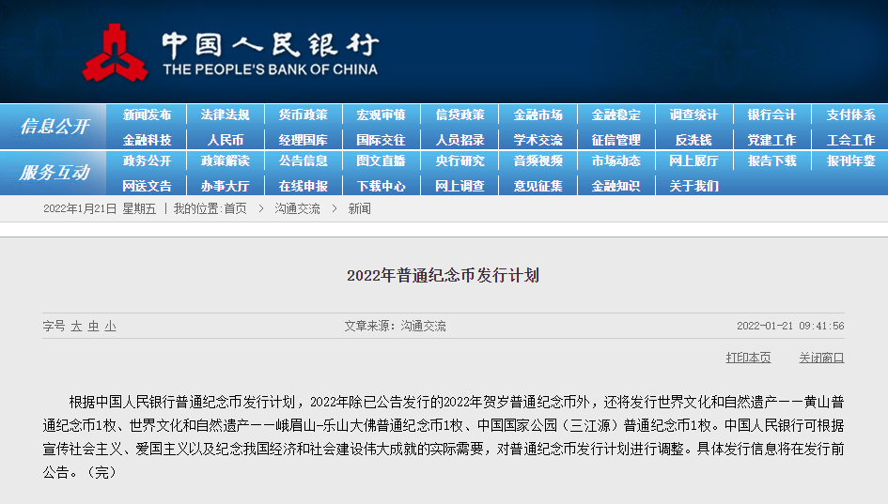Select 音频视频 menu item

538,161
